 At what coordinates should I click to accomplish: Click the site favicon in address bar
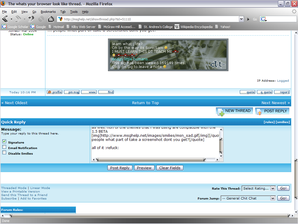(x=61, y=19)
